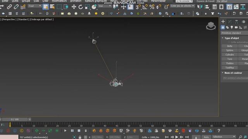Click the Tore primitive button
Viewport: 248px width, 139px height.
point(230,59)
